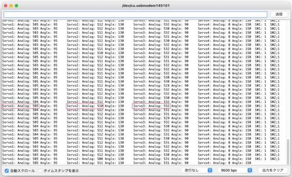Viewport: 292px width, 177px height.
Task: Click the Servo4 Analog 0 text on the red-boxed row
Action: point(217,106)
